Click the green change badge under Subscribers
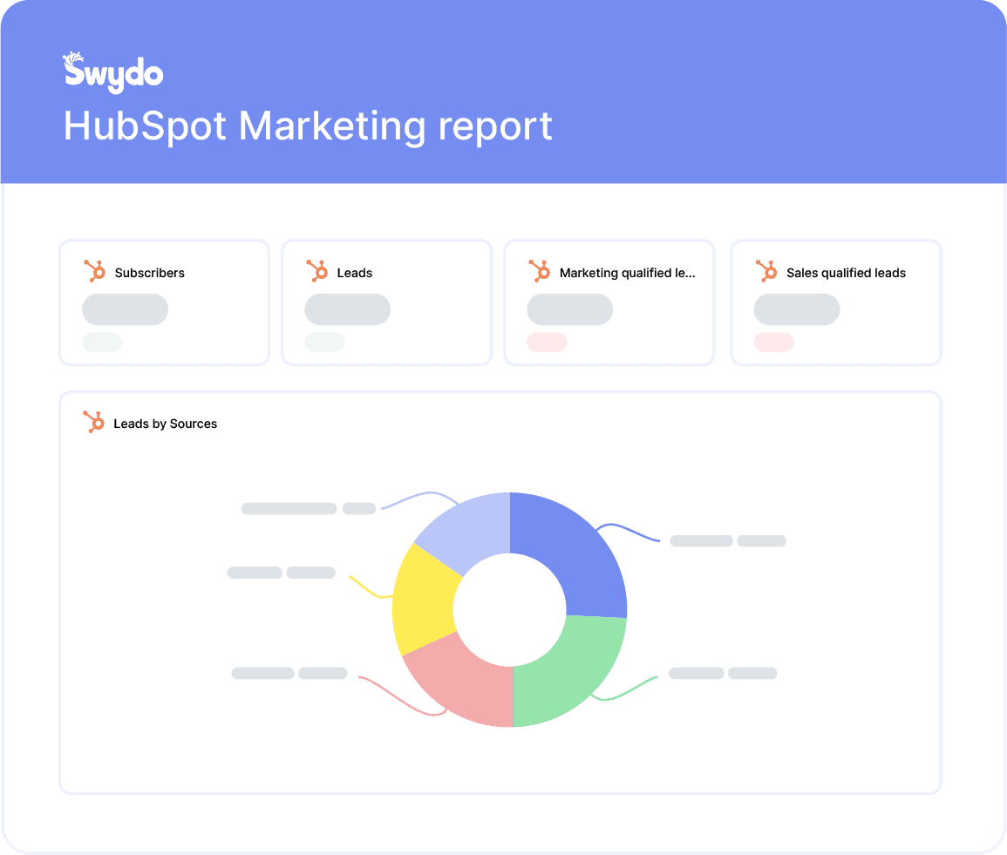The image size is (1007, 855). click(102, 343)
